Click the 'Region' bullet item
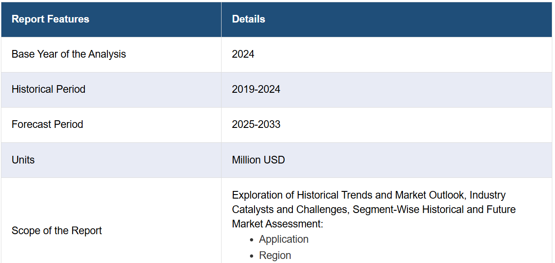Screen dimensions: 555x263 point(275,255)
